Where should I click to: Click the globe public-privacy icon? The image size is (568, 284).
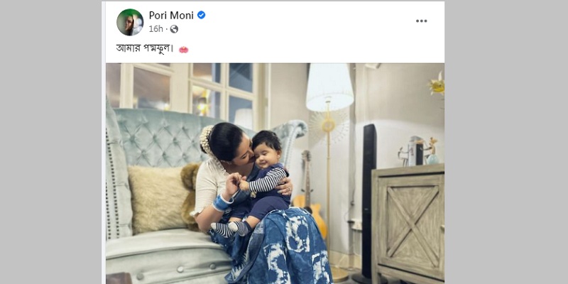[174, 29]
